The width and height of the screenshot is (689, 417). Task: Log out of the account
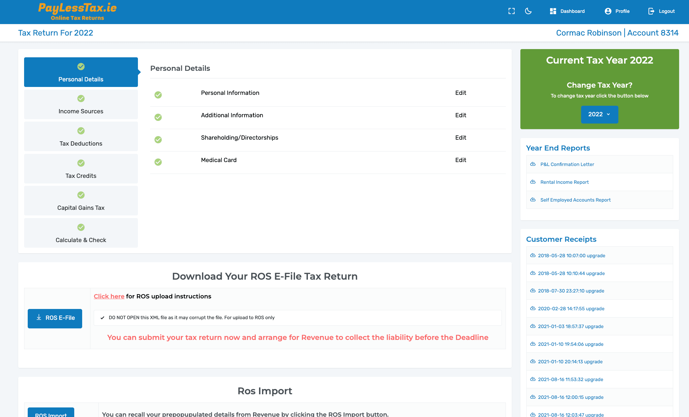[x=661, y=11]
